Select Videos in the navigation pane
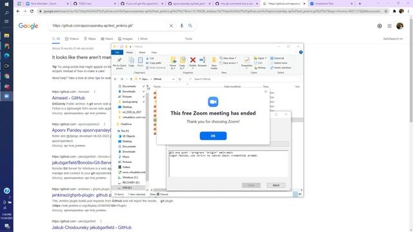This screenshot has width=413, height=232. (126, 167)
